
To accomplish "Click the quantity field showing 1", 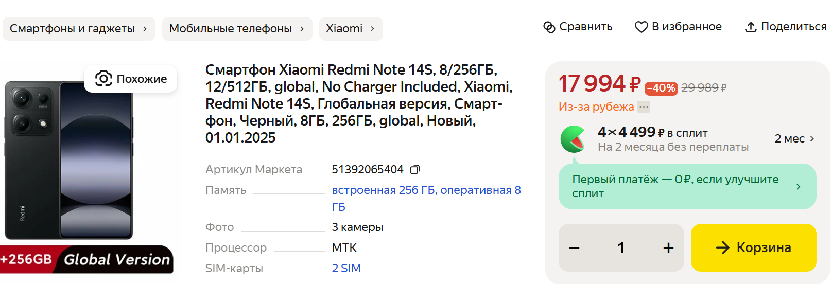I will pos(621,248).
